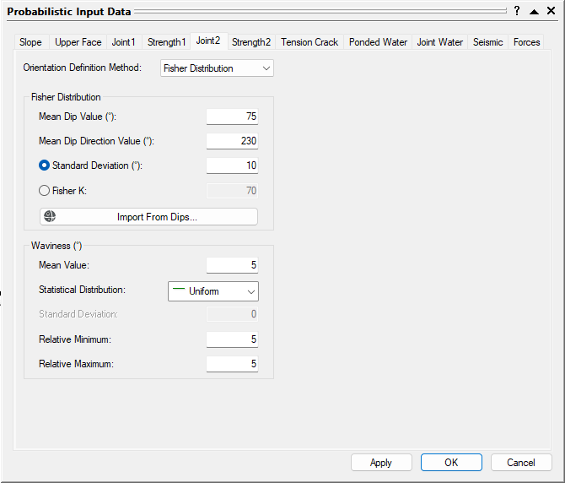Click the Fisher Distribution group label
The height and width of the screenshot is (483, 565).
tap(66, 97)
